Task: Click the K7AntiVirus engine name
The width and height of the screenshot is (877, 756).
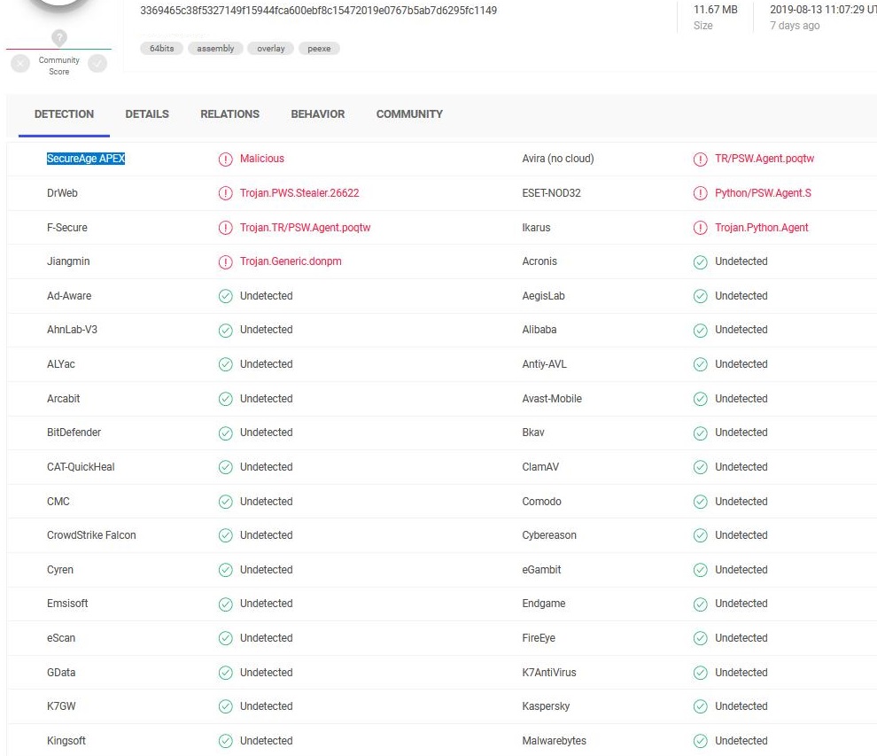Action: point(548,673)
